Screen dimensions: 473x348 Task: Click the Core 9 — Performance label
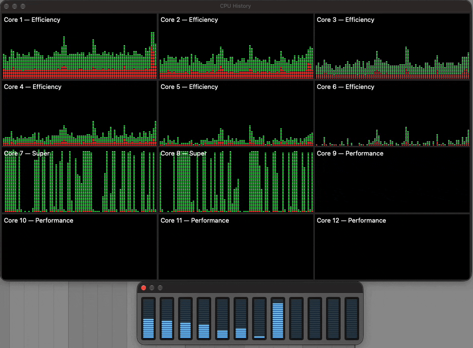coord(350,154)
